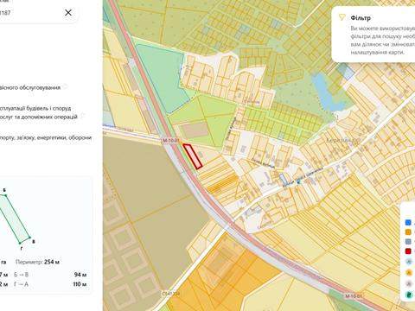Toggle the blue square legend layer
The image size is (415, 311).
pyautogui.click(x=408, y=222)
